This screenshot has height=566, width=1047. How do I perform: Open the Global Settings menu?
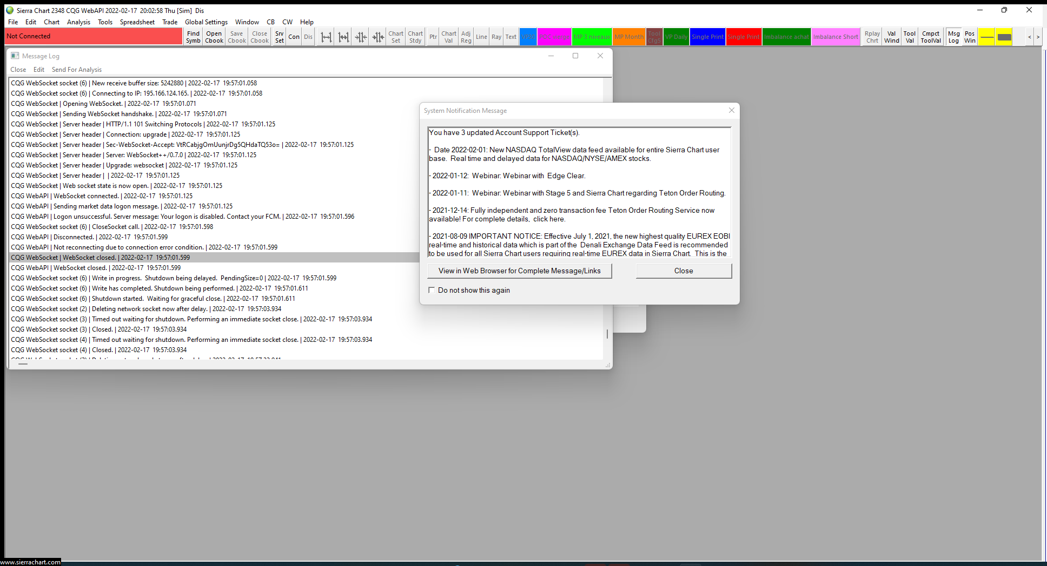pyautogui.click(x=207, y=22)
